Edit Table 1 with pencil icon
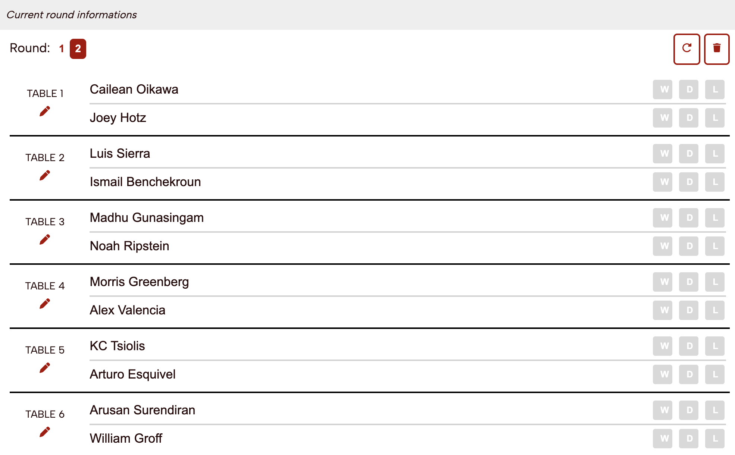Screen dimensions: 735x455 45,111
